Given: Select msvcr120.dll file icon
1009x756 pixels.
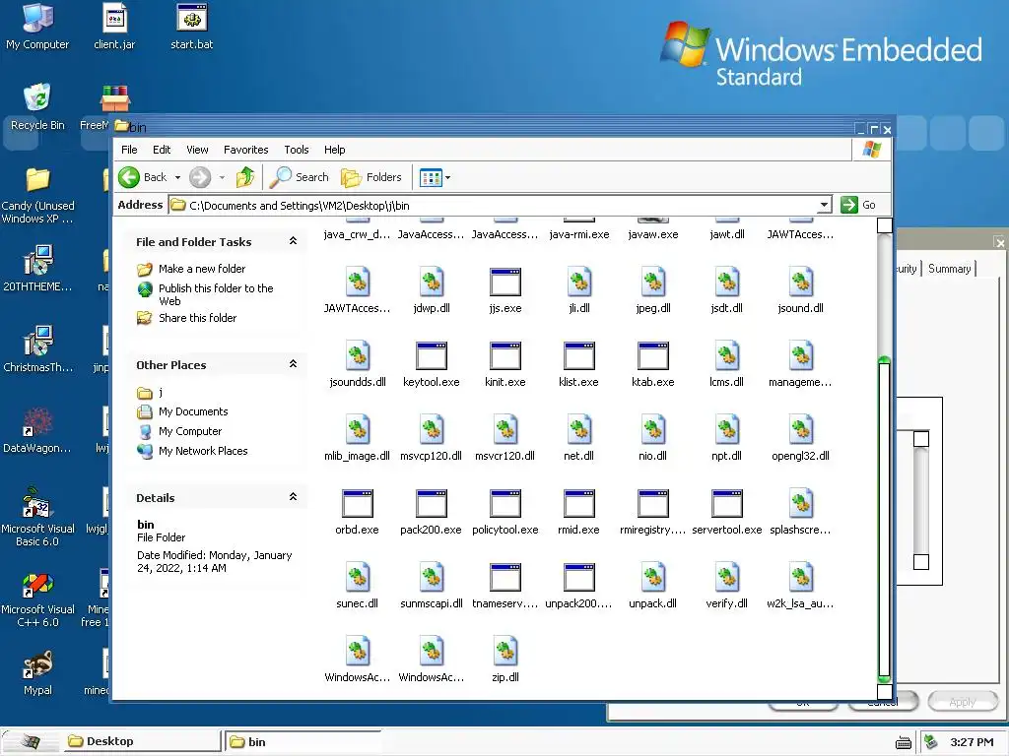Looking at the screenshot, I should 505,429.
